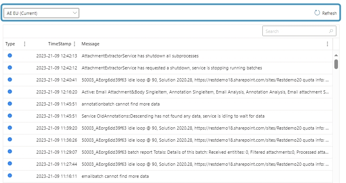Click info icon for annotationbatch entry

pyautogui.click(x=10, y=104)
